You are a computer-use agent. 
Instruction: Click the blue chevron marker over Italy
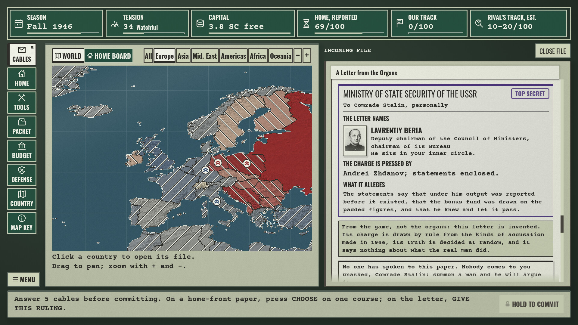click(216, 202)
